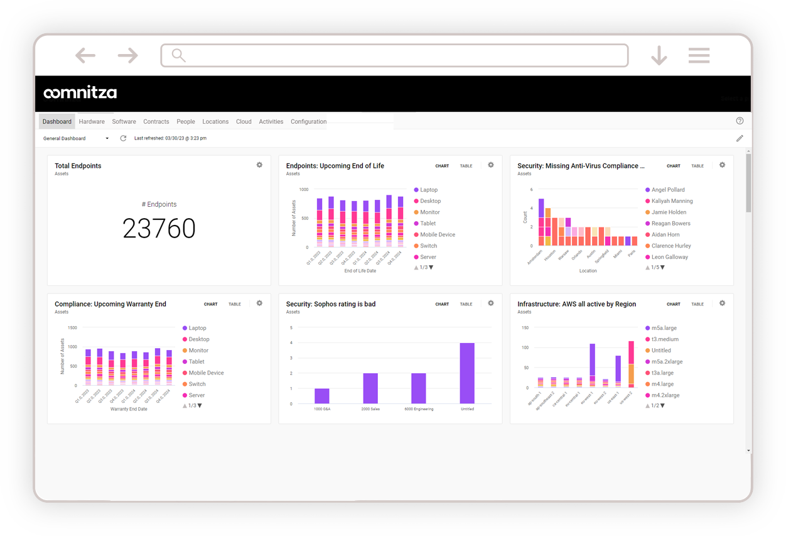The width and height of the screenshot is (786, 536).
Task: Toggle Clarence Hurley legend entry
Action: tap(669, 246)
